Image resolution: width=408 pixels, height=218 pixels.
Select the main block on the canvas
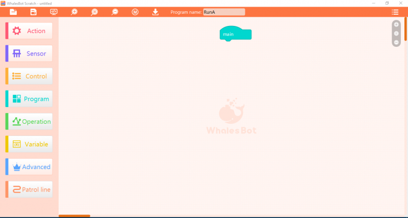coord(236,34)
